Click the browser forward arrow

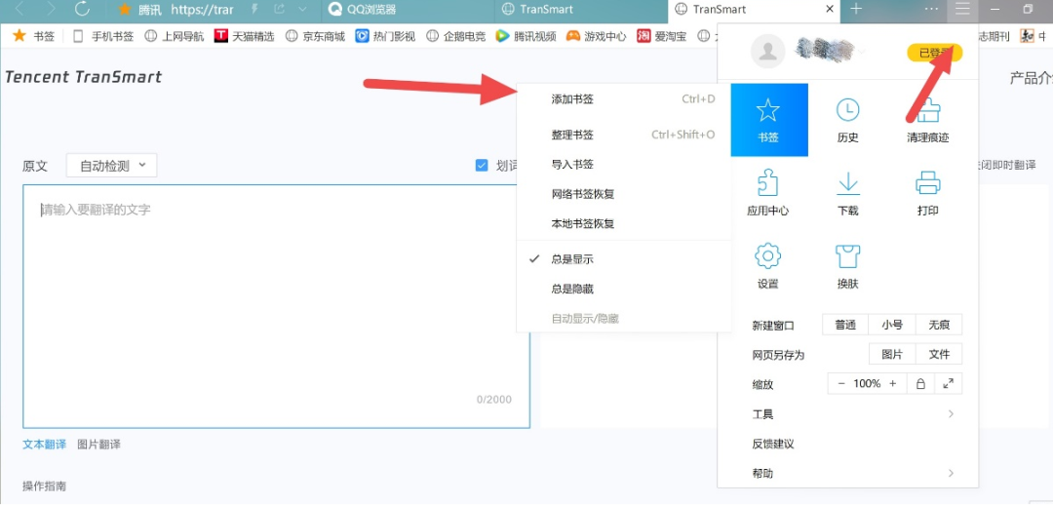[x=51, y=10]
